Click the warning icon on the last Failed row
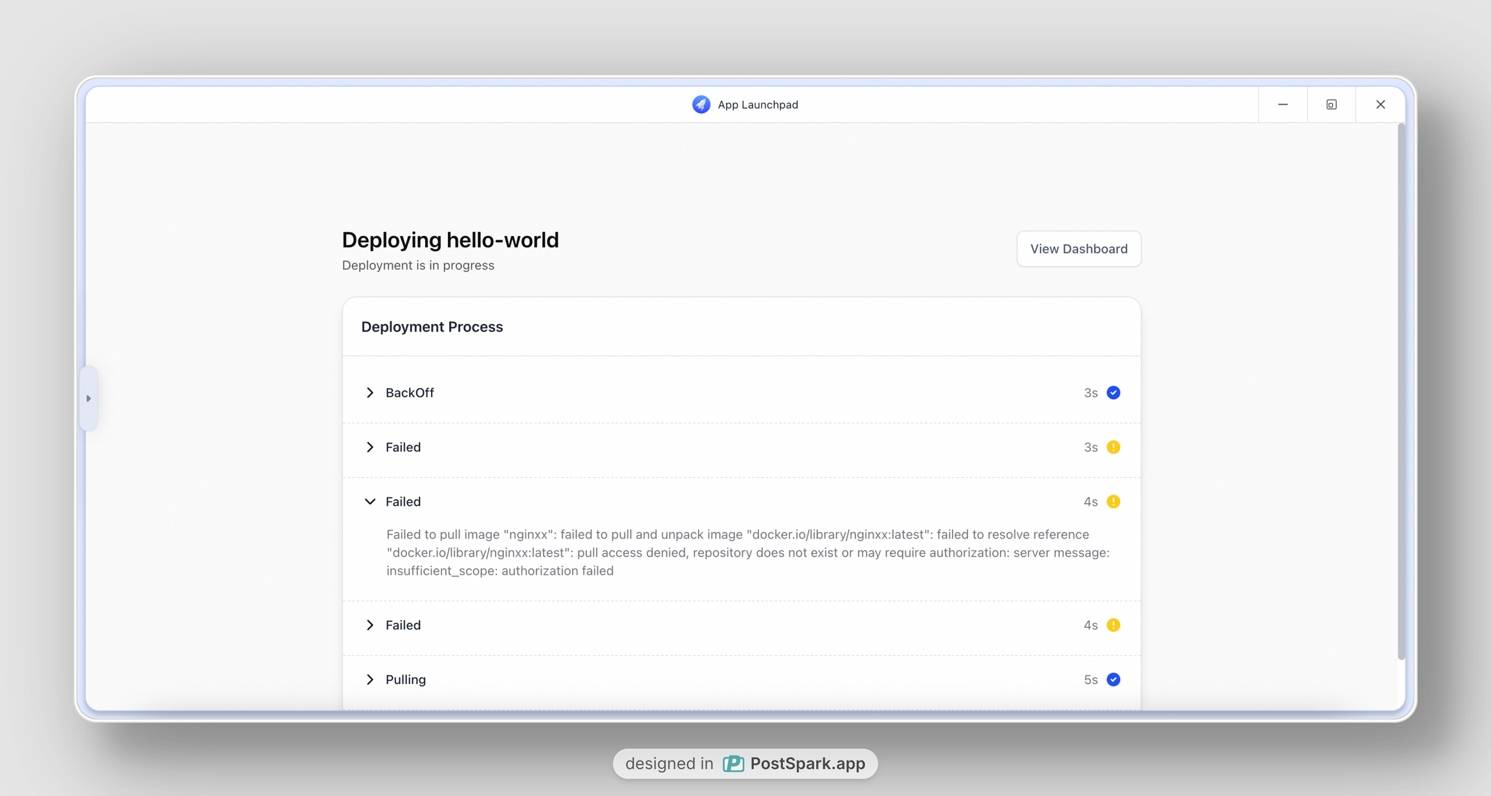The height and width of the screenshot is (796, 1491). click(1113, 625)
